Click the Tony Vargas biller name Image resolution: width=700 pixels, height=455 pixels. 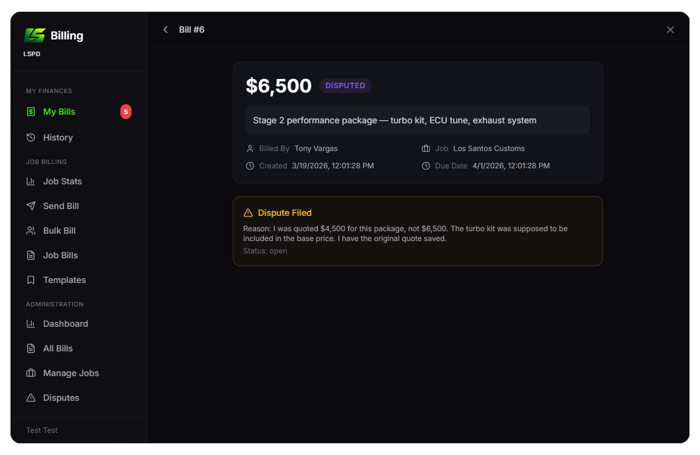coord(316,149)
